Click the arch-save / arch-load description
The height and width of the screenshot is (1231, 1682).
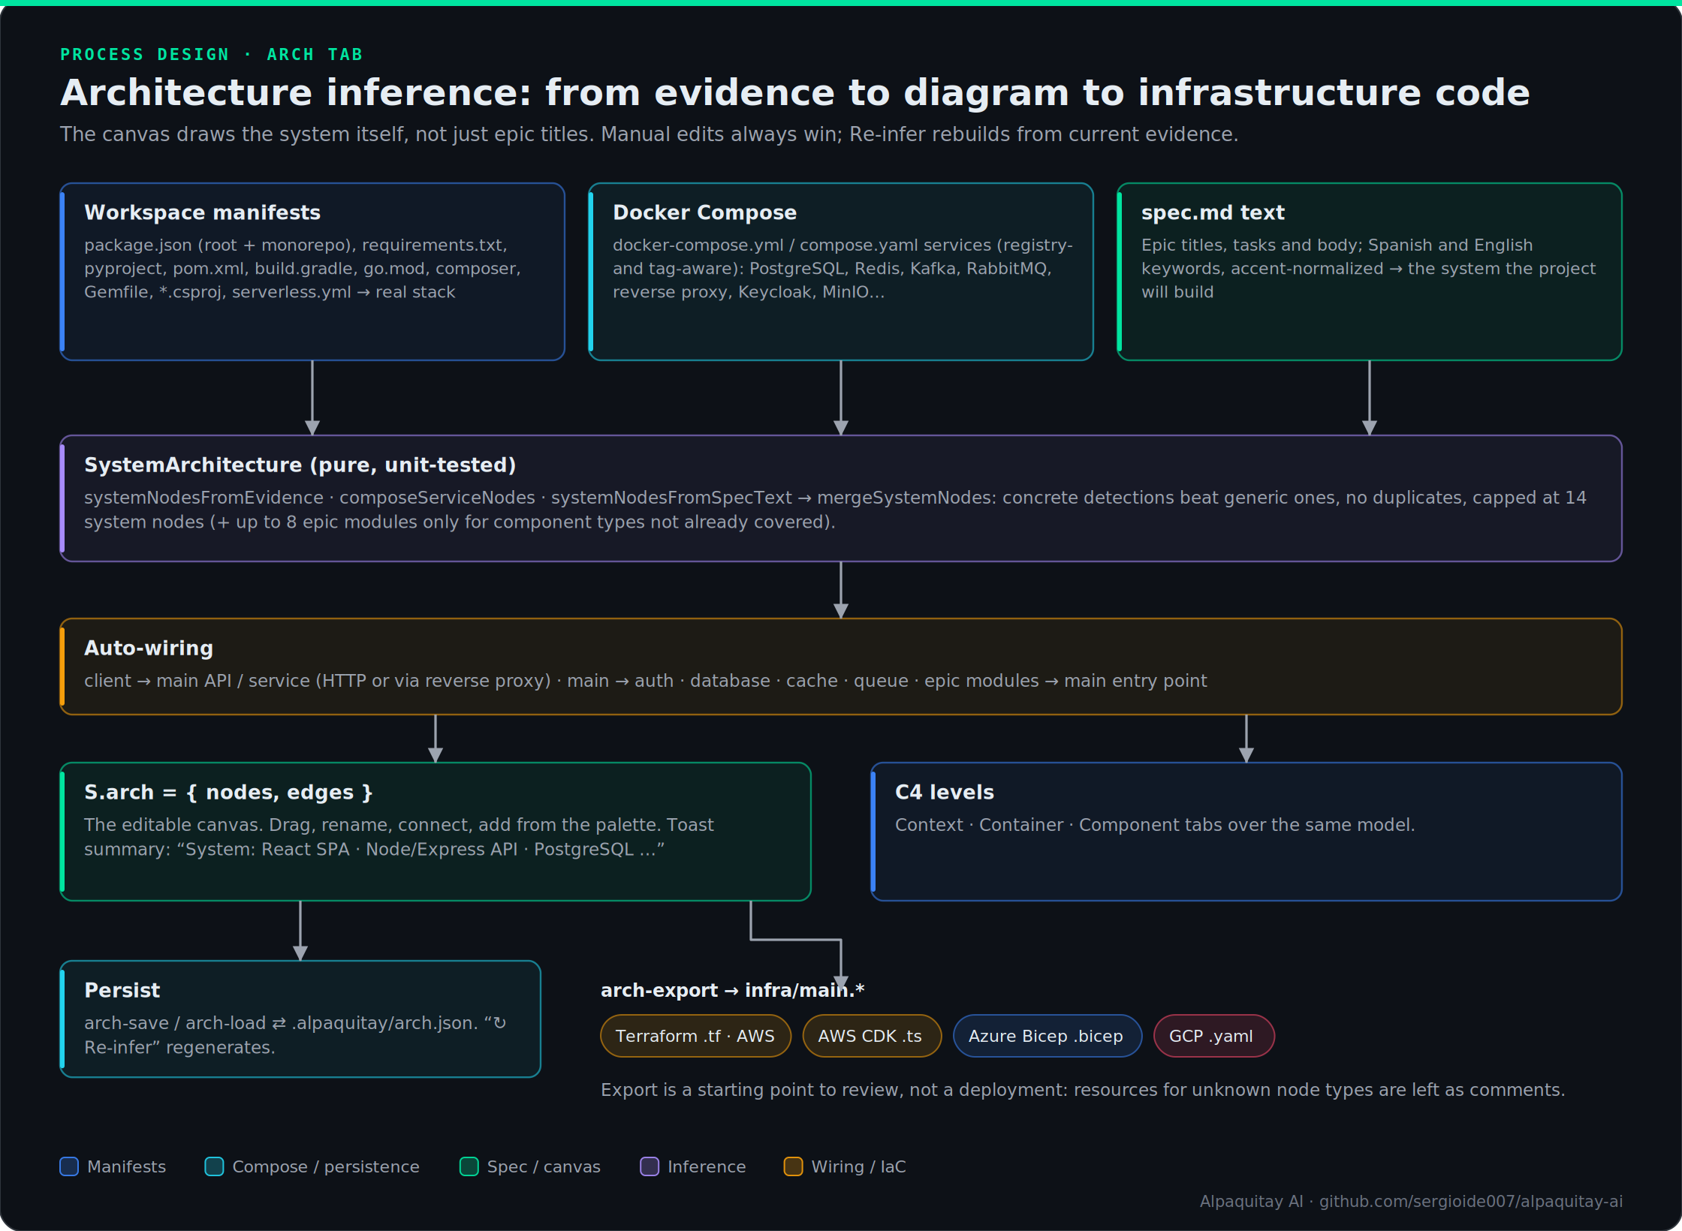(295, 1035)
